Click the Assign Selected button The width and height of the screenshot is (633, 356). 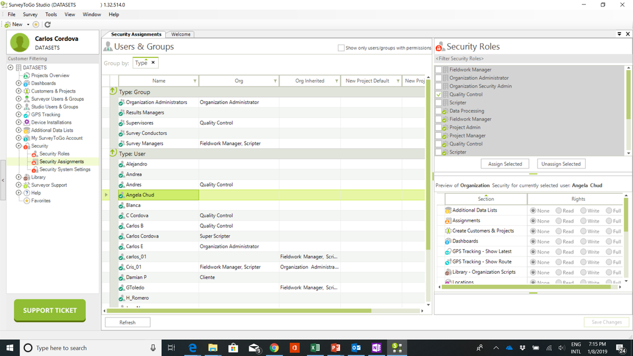tap(505, 164)
